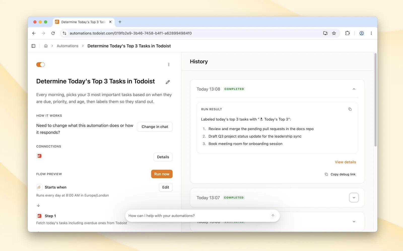
Task: Send the chat message with arrow button
Action: 273,216
